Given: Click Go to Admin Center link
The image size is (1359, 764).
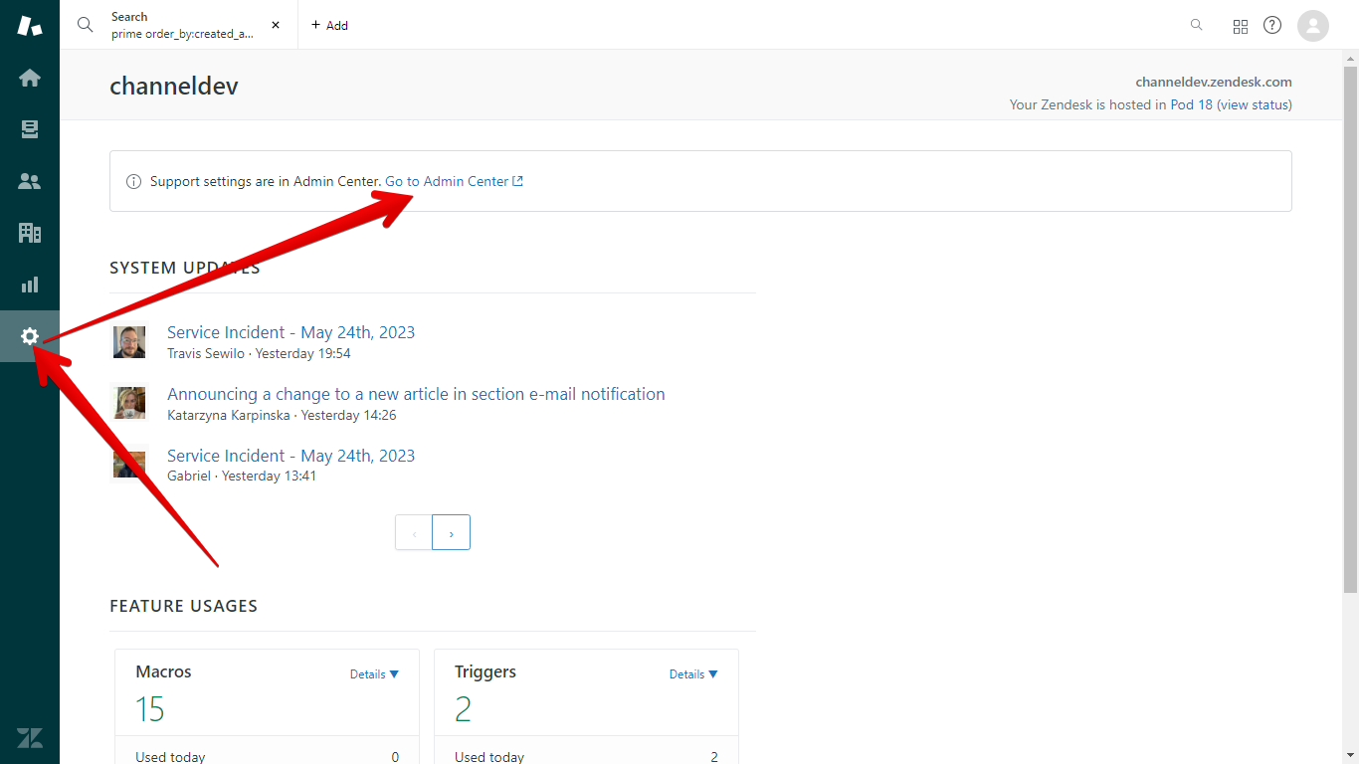Looking at the screenshot, I should pos(454,181).
